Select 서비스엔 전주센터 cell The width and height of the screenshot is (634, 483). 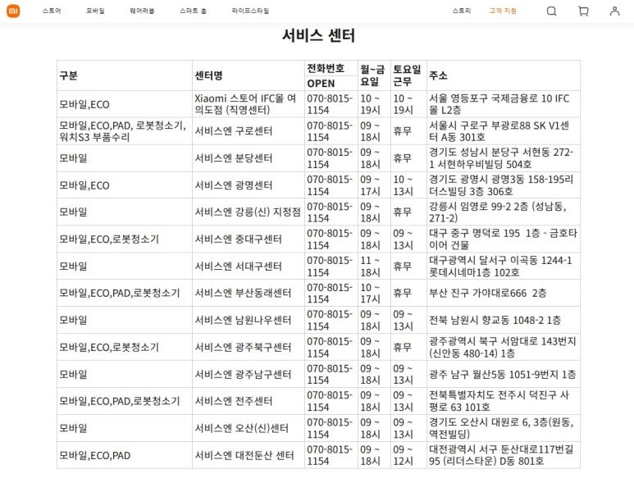pyautogui.click(x=249, y=401)
